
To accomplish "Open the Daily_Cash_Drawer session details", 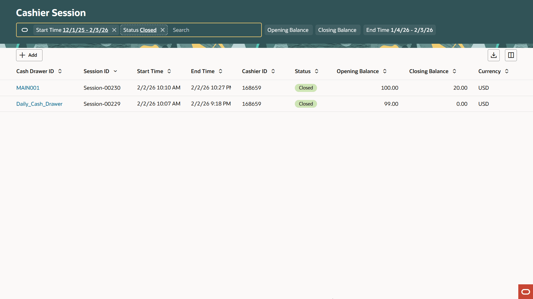I will coord(39,104).
